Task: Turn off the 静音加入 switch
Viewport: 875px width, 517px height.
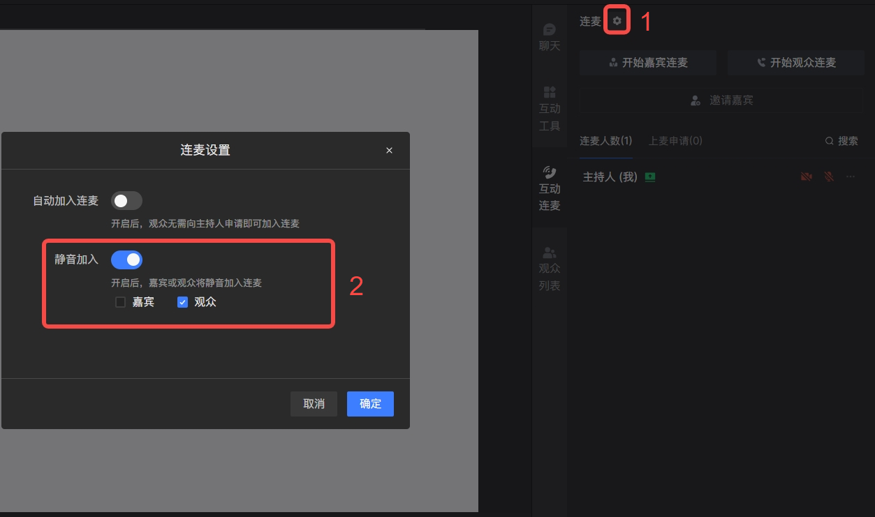Action: [x=126, y=260]
